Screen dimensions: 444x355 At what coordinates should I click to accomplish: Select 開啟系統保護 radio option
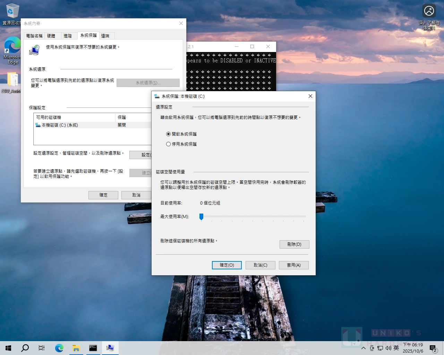(x=169, y=134)
